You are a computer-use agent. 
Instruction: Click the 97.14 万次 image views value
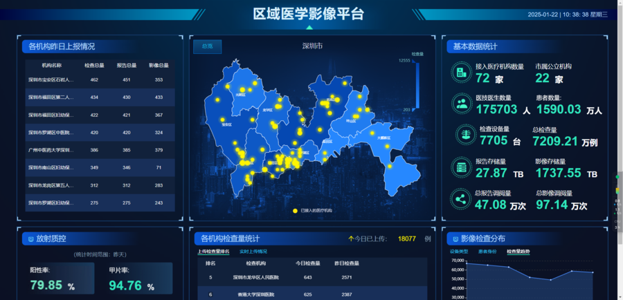tap(561, 205)
